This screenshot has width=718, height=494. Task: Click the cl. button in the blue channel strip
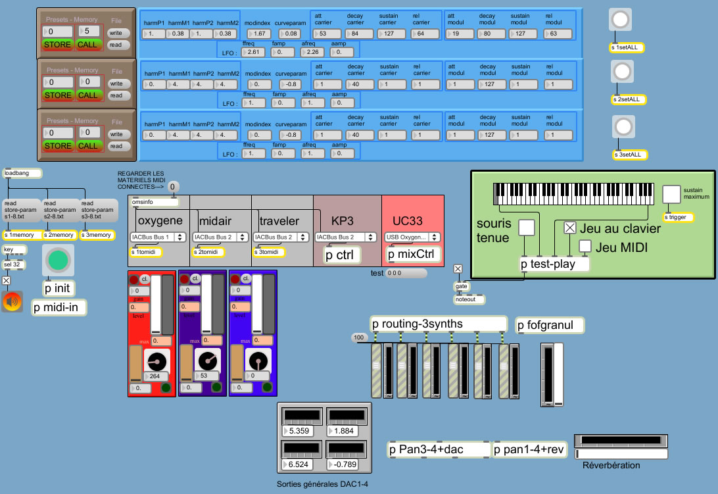246,278
